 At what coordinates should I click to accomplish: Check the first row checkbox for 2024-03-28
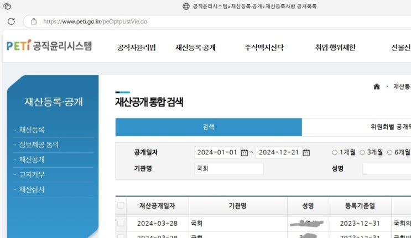click(x=121, y=223)
